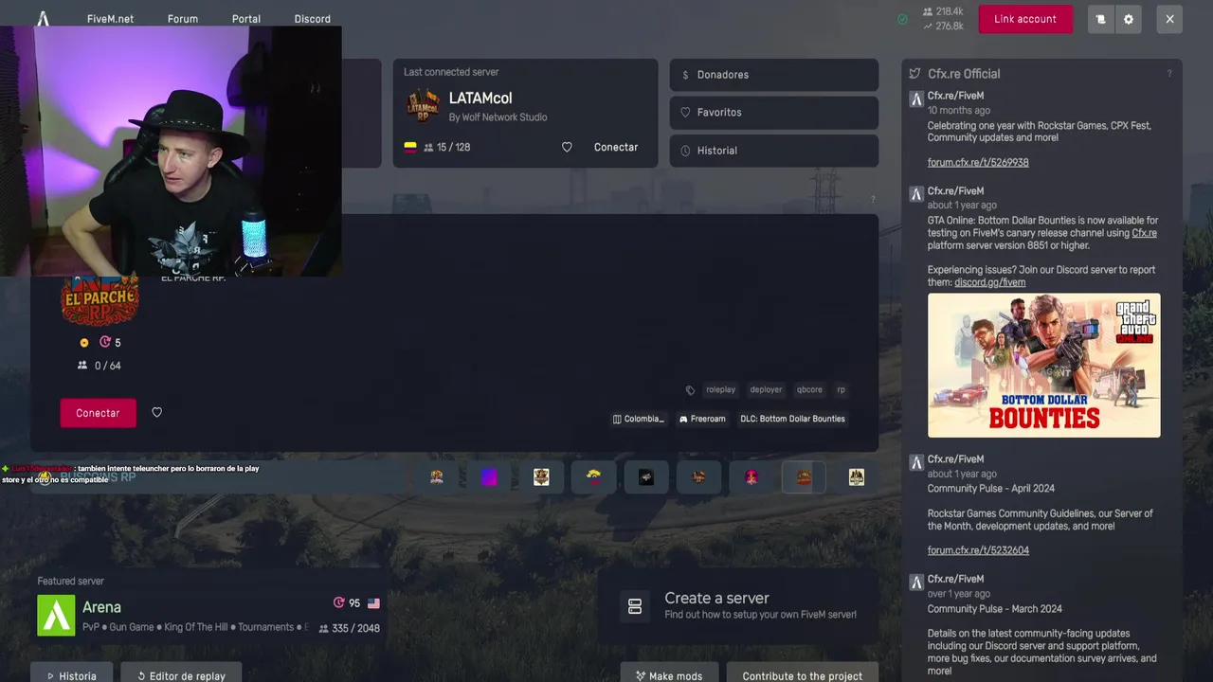Select the Venezuela-flag colored server icon in carousel
Image resolution: width=1213 pixels, height=682 pixels.
tap(594, 477)
